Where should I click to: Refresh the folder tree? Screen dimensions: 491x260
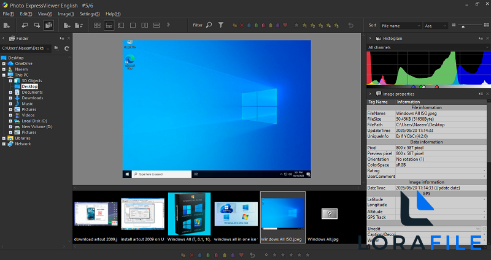click(x=67, y=48)
